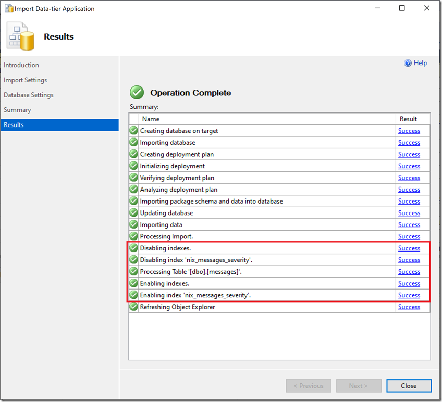Click green check beside Processing Table row
Image resolution: width=442 pixels, height=402 pixels.
[x=133, y=271]
